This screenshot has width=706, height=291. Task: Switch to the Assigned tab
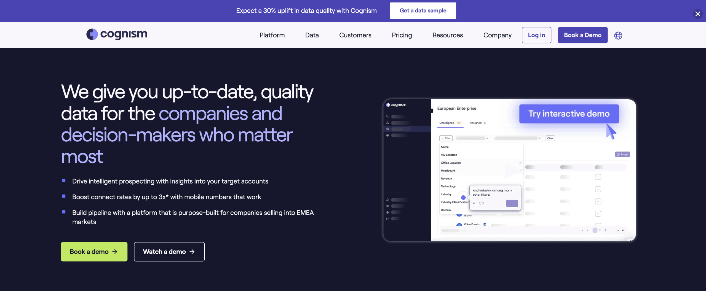476,123
